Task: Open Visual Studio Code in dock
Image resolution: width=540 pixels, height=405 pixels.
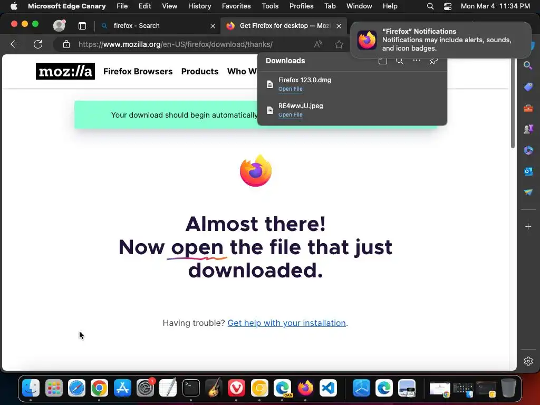Action: point(328,388)
